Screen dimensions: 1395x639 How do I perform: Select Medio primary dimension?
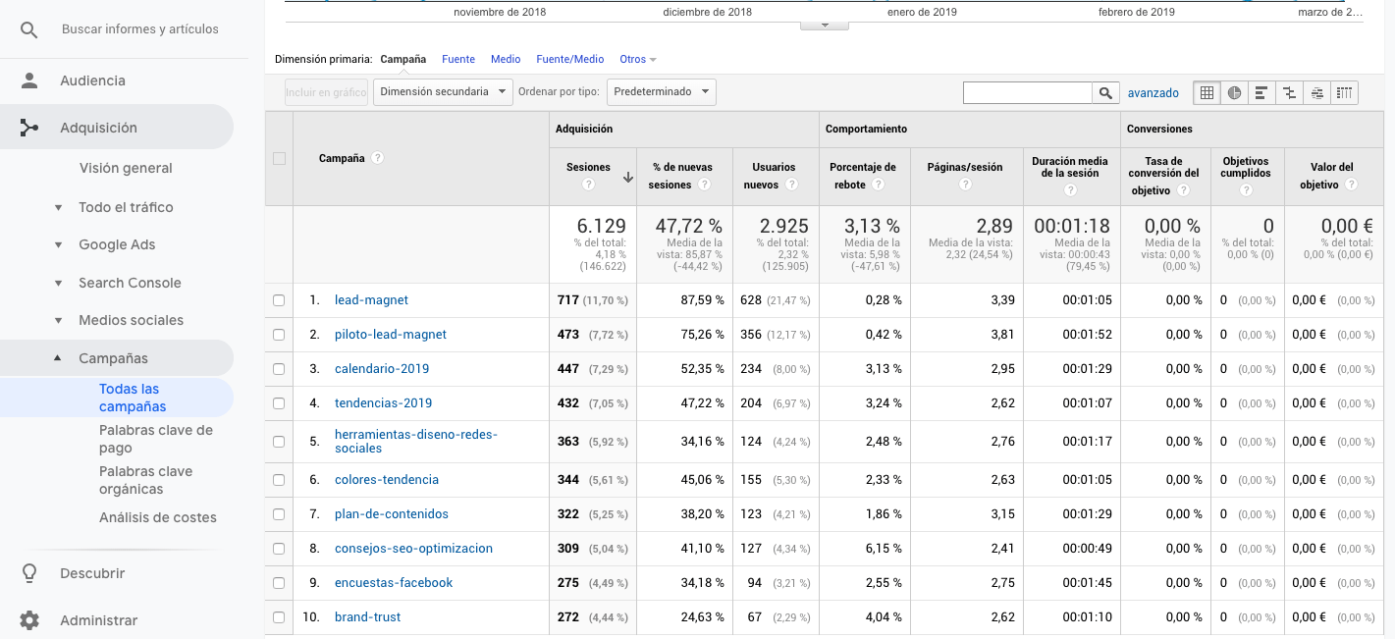point(506,60)
